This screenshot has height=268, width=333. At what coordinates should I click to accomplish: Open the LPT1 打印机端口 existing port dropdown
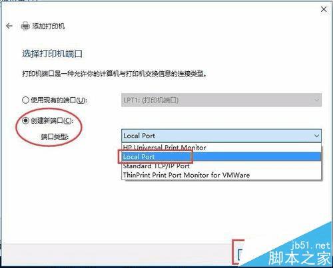[x=221, y=100]
